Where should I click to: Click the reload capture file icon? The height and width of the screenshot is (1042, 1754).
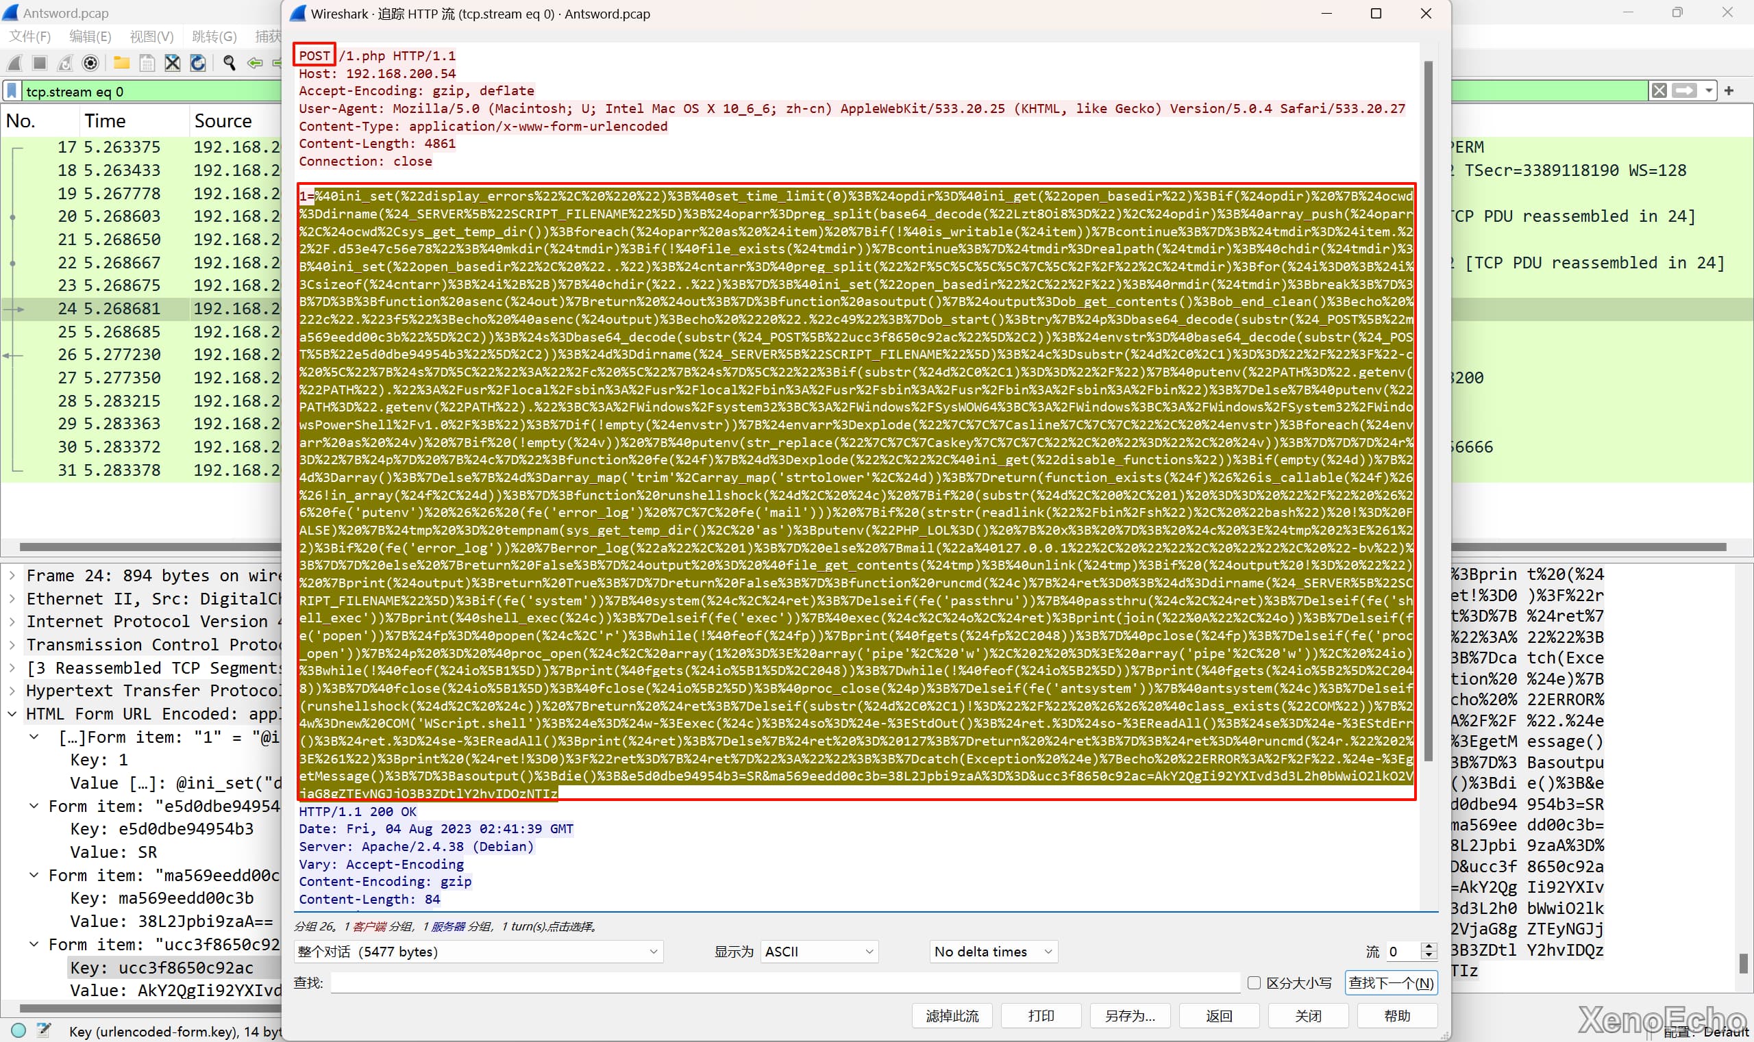[198, 63]
